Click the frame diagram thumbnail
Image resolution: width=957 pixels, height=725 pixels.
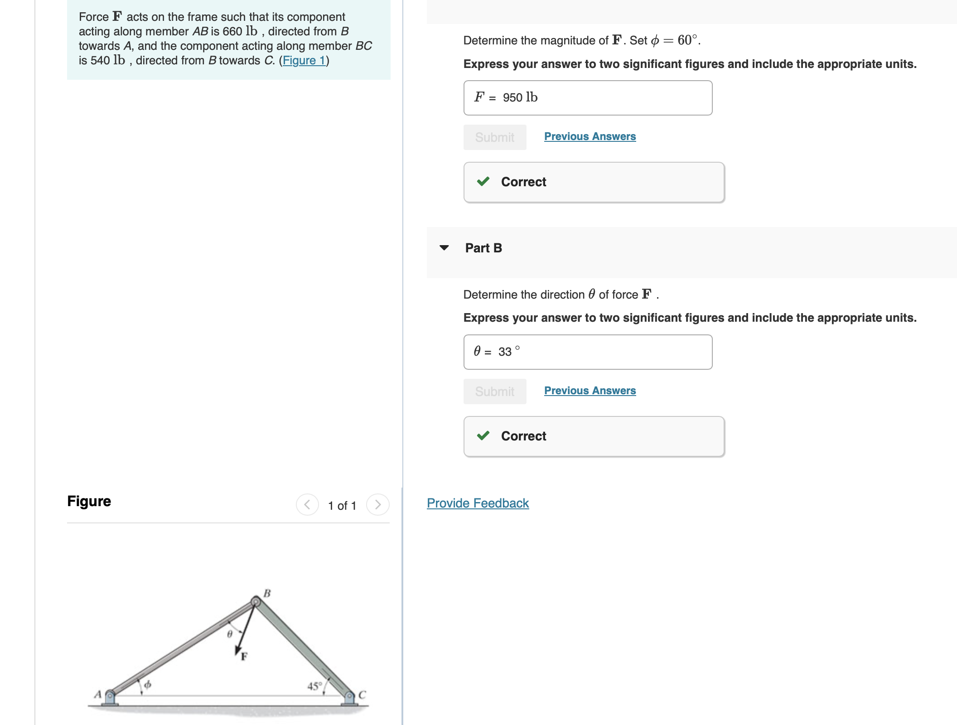(x=227, y=643)
